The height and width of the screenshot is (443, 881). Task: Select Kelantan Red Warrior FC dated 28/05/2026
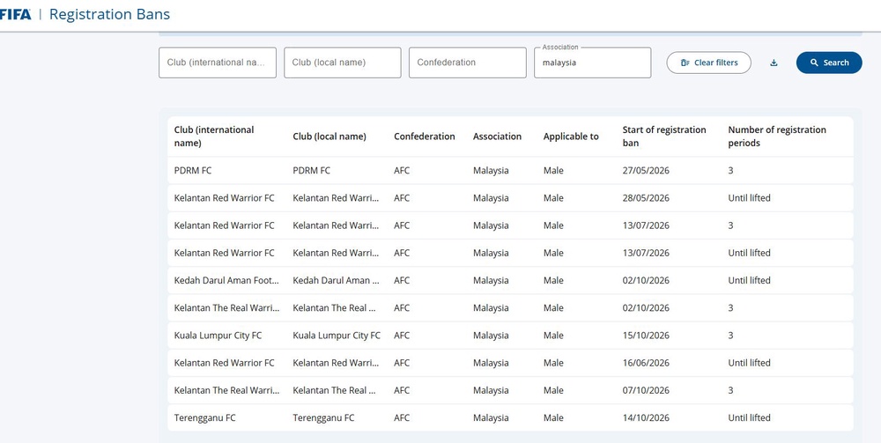pos(224,198)
